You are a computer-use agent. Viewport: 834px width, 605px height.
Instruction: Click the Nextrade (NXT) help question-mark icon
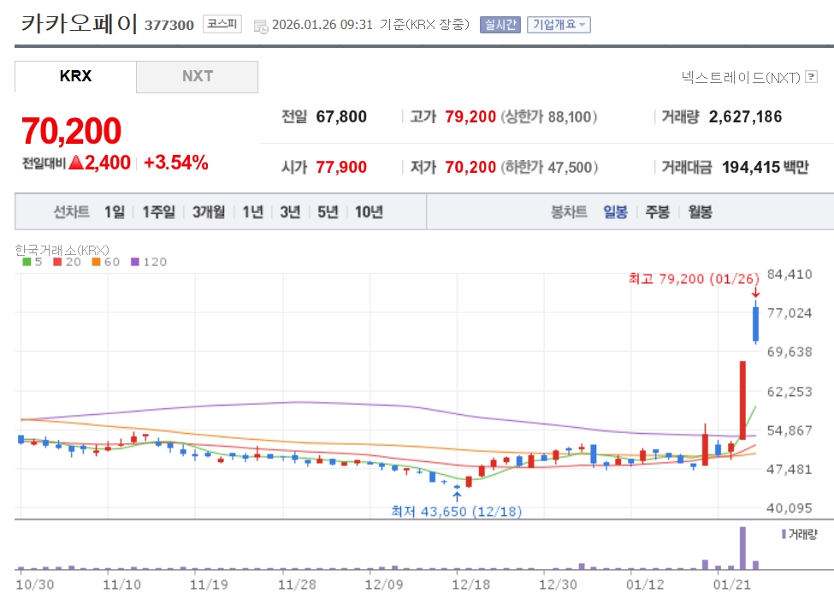(x=811, y=78)
